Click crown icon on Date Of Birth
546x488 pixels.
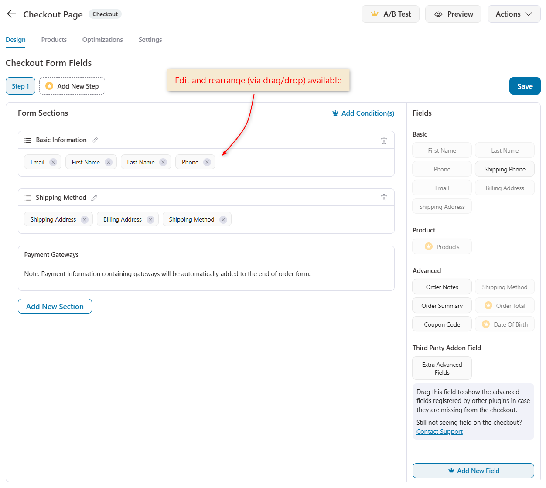tap(486, 324)
